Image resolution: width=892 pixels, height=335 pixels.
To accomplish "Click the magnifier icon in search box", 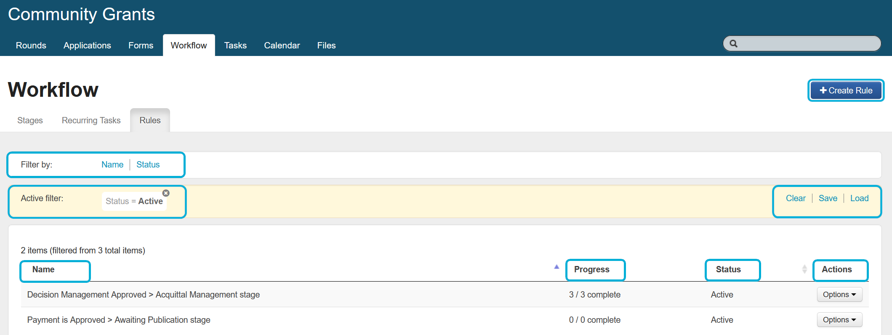I will click(x=733, y=44).
